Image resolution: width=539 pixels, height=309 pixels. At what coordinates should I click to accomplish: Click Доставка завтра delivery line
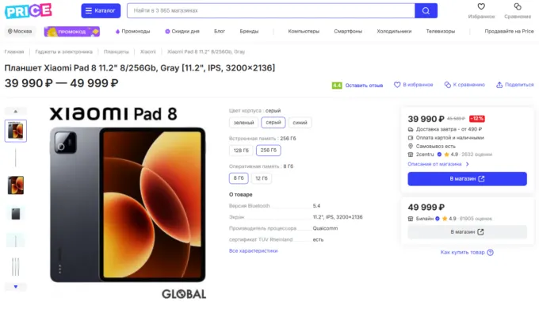tap(445, 129)
